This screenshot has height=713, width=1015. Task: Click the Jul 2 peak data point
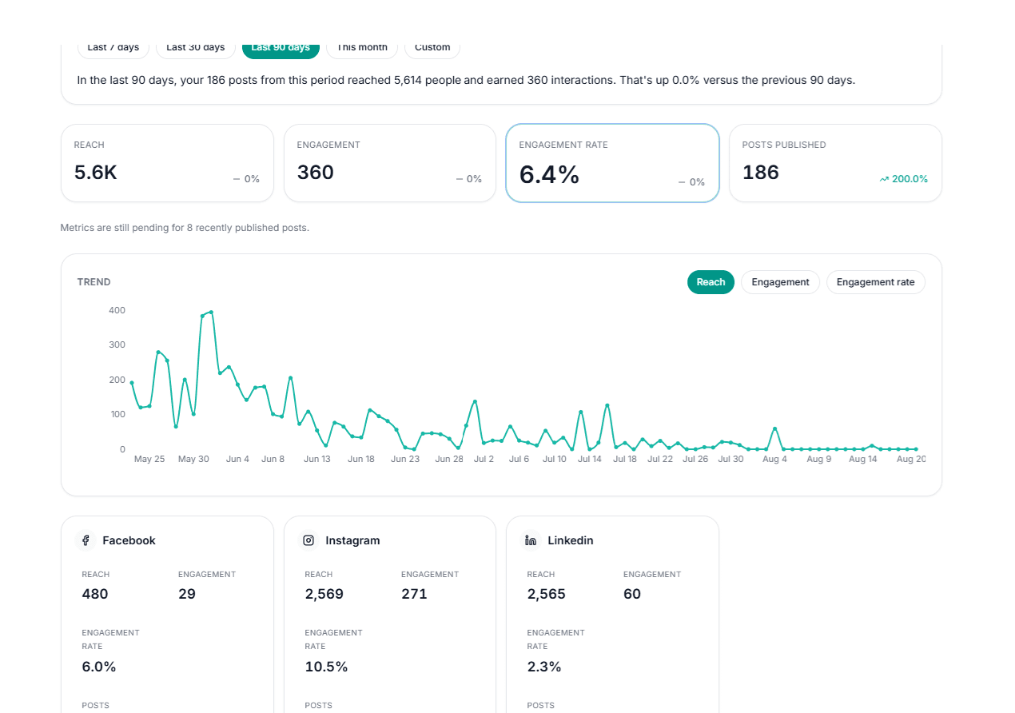tap(475, 401)
